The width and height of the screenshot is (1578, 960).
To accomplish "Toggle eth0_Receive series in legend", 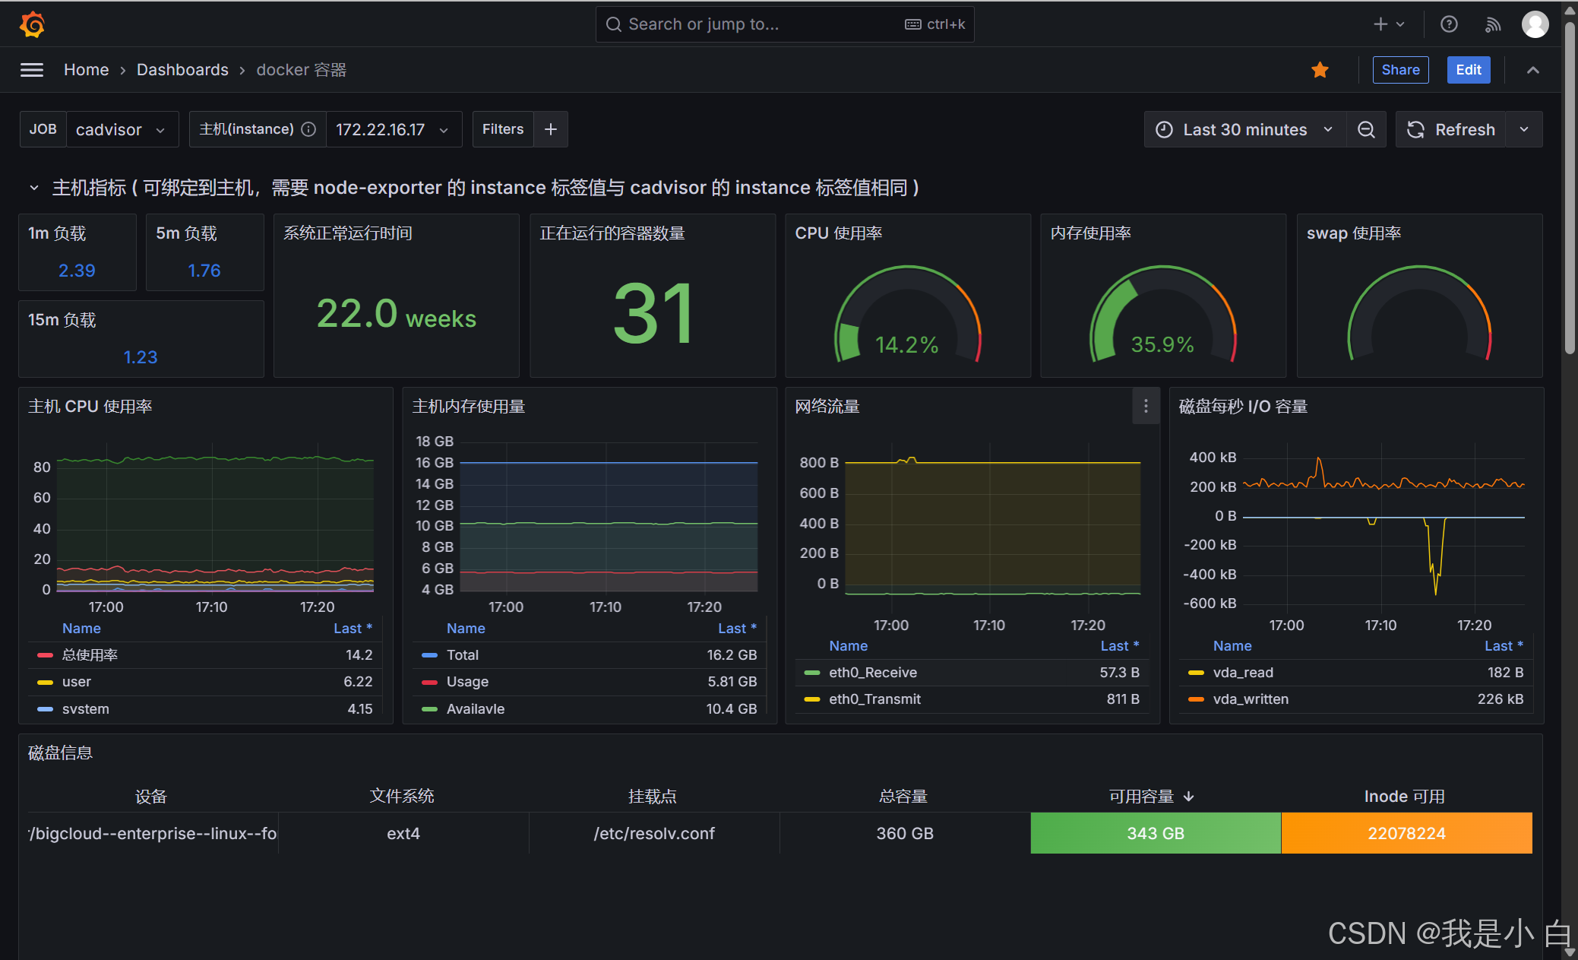I will coord(872,673).
